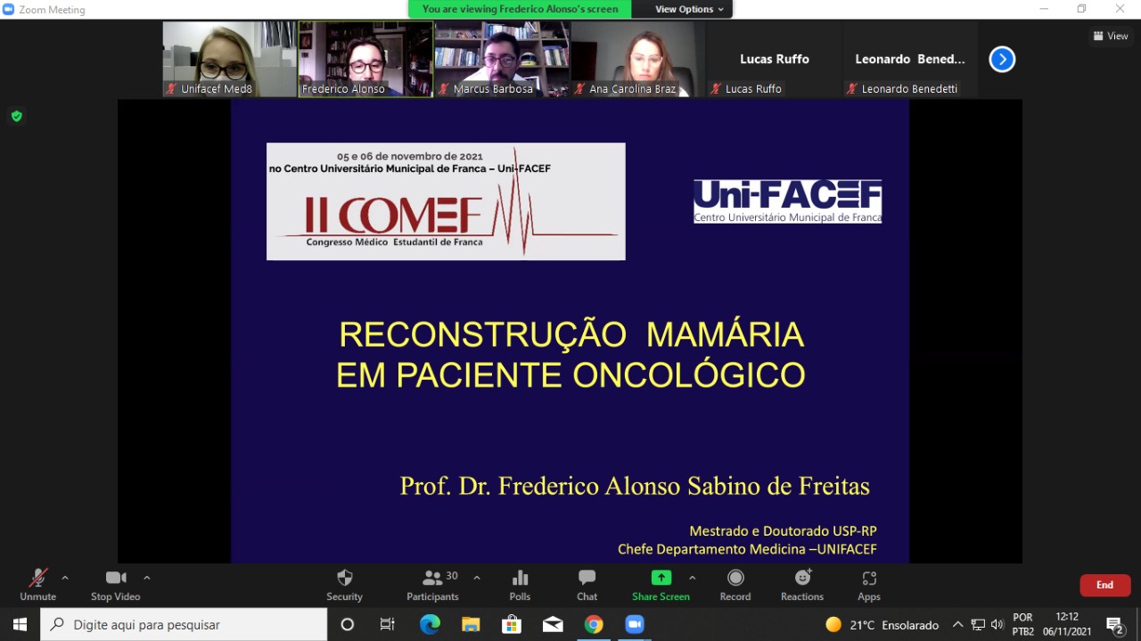Image resolution: width=1141 pixels, height=641 pixels.
Task: Open the Polls button
Action: pyautogui.click(x=520, y=586)
